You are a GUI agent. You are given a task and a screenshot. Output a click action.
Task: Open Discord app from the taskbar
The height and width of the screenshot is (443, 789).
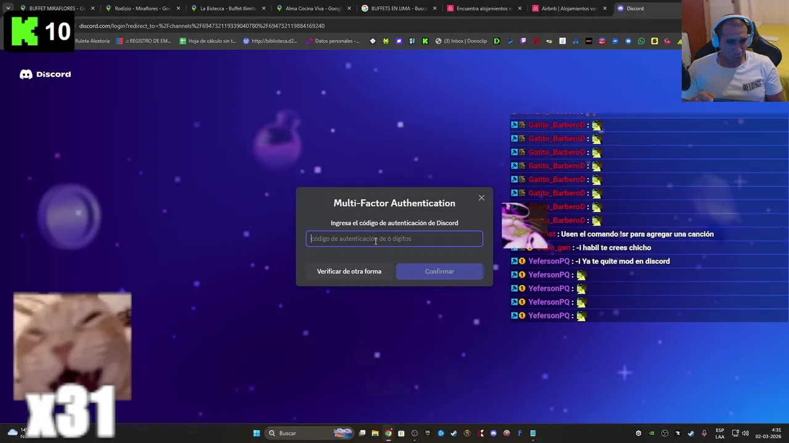(493, 433)
